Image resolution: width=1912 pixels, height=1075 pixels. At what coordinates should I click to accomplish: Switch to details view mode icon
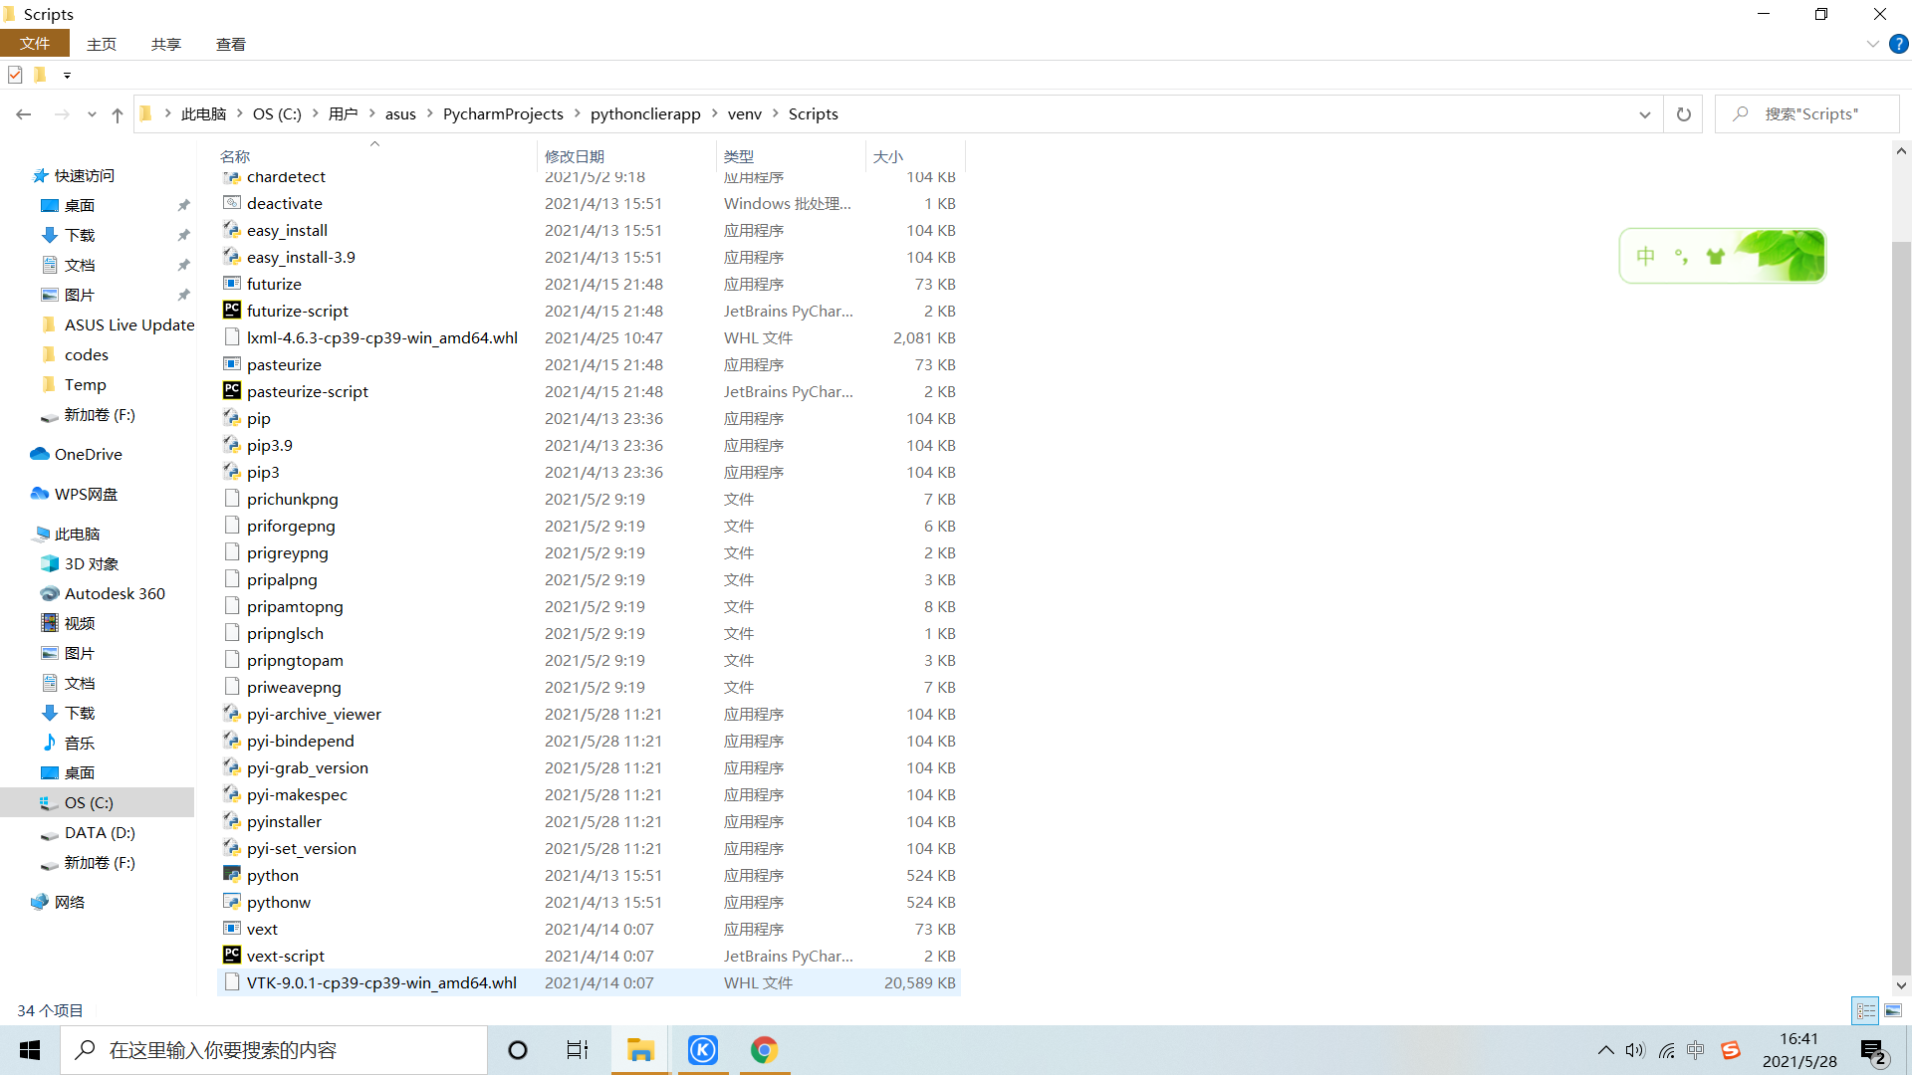tap(1865, 1010)
